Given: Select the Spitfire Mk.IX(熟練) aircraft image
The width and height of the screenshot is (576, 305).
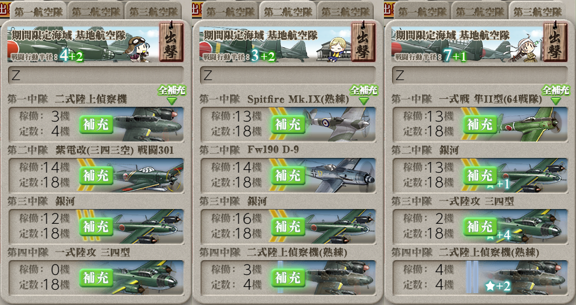Looking at the screenshot, I should [x=338, y=124].
